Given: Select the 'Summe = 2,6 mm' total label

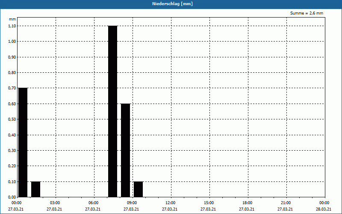Looking at the screenshot, I should (x=307, y=13).
